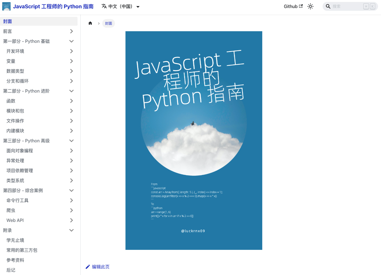381x275 pixels.
Task: Click the magnifier search icon
Action: click(328, 6)
